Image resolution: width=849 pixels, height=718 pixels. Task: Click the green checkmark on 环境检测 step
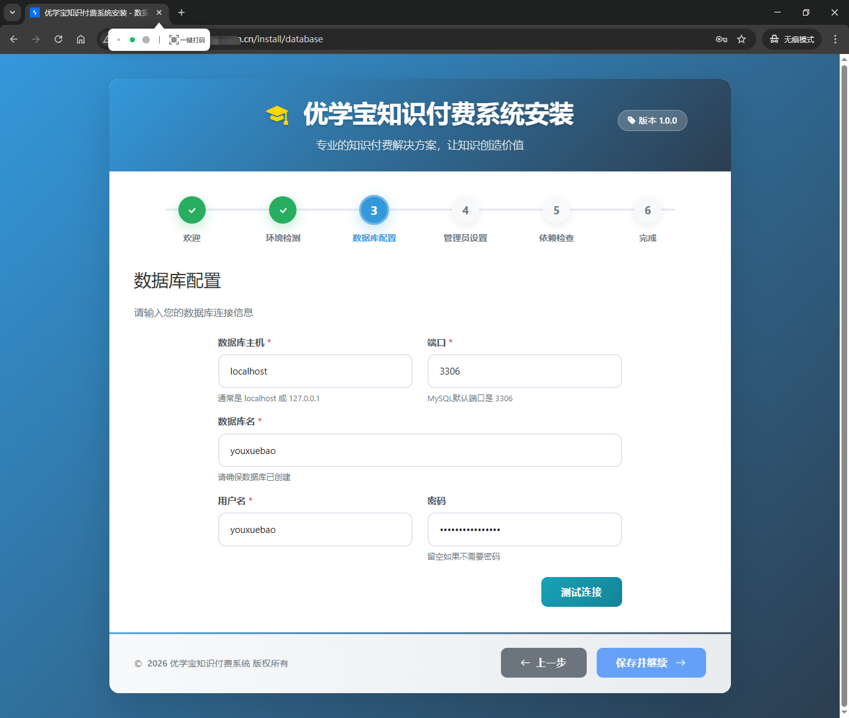[x=283, y=210]
